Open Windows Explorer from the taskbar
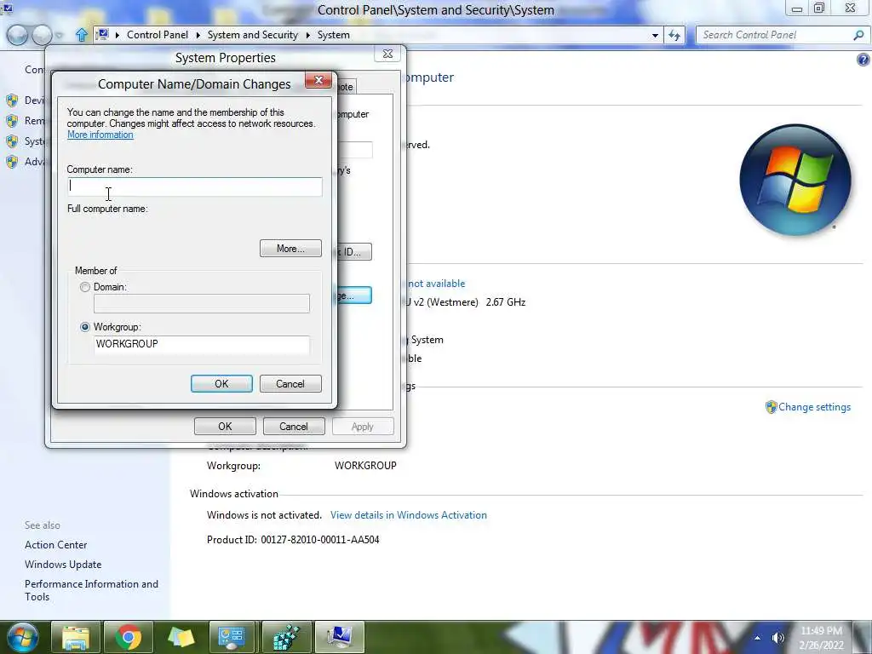 click(x=76, y=637)
